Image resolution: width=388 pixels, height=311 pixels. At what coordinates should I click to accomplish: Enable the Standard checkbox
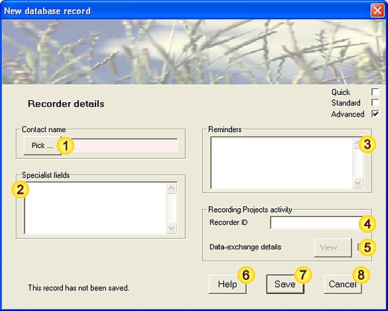tap(375, 102)
